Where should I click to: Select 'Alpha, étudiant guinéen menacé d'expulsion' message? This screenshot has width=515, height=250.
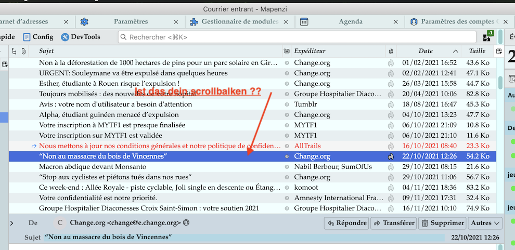click(x=252, y=115)
